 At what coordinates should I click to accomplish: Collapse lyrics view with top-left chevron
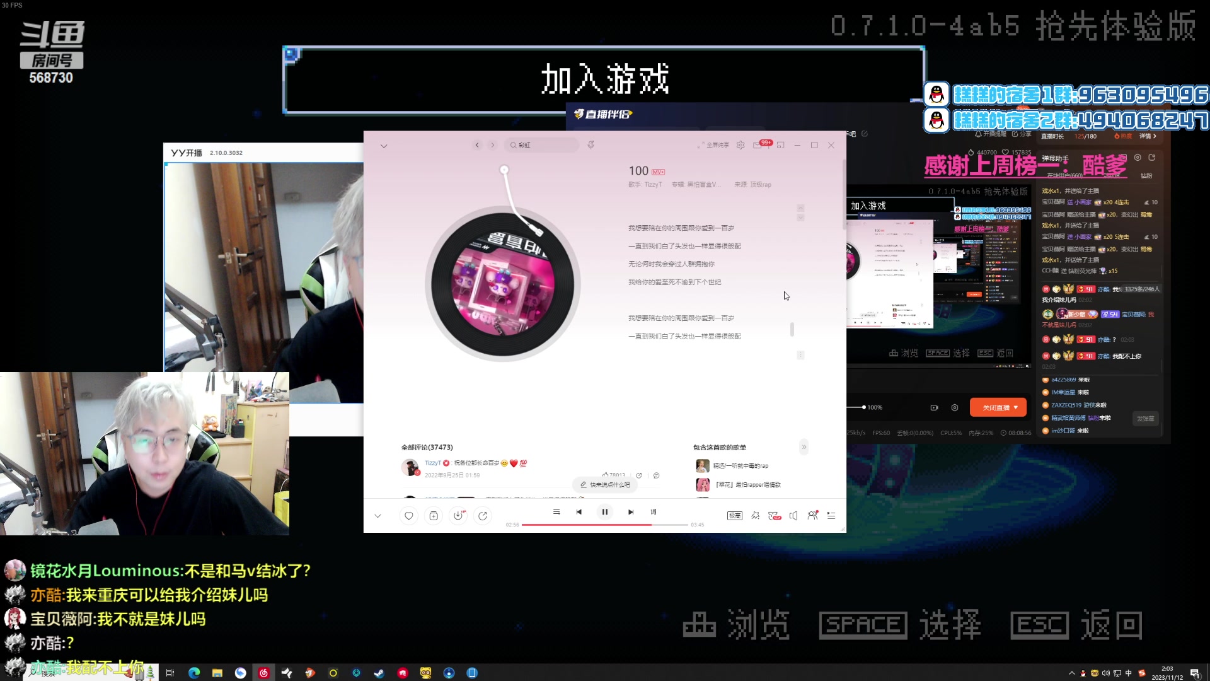[x=384, y=146]
